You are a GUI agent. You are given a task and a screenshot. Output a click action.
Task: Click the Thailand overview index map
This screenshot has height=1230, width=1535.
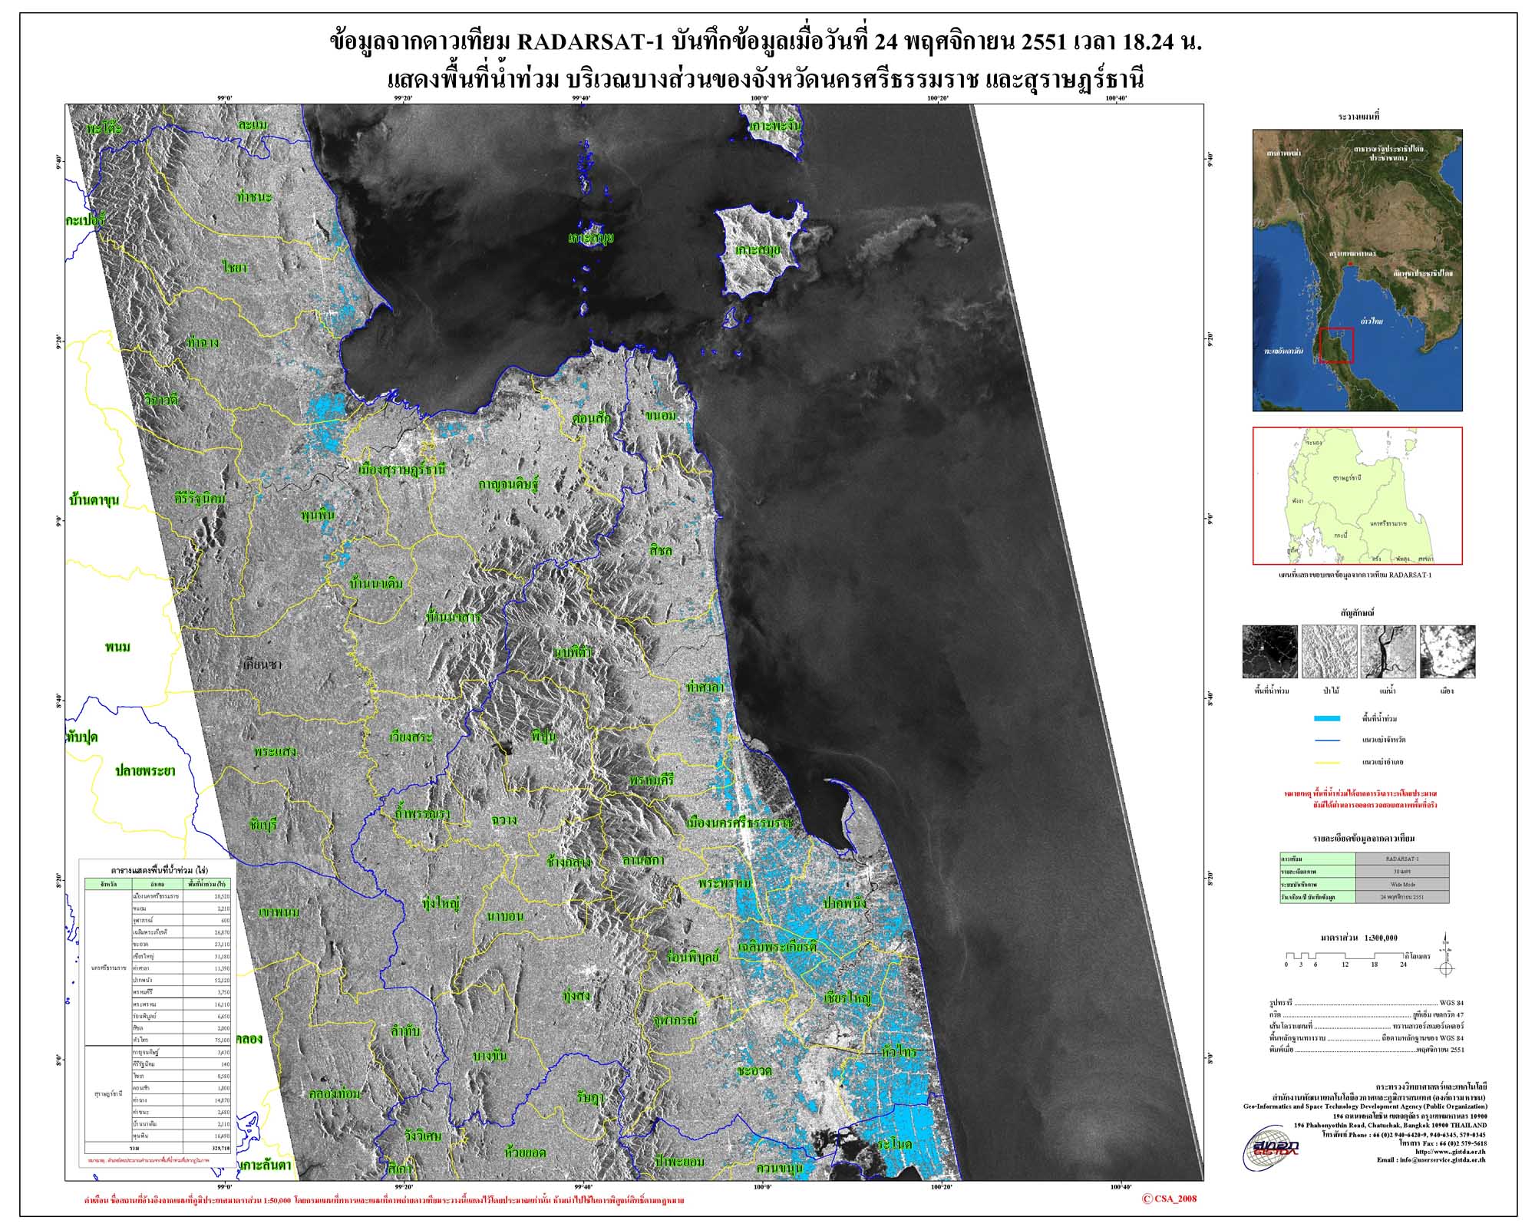[x=1357, y=270]
